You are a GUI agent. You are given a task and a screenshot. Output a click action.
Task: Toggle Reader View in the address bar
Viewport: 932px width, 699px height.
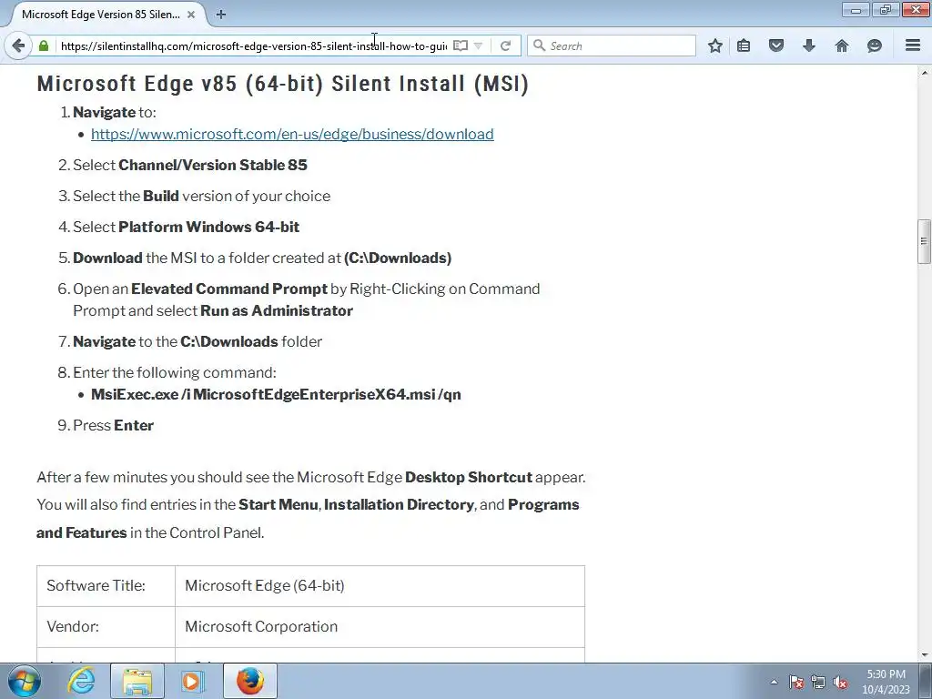(460, 46)
